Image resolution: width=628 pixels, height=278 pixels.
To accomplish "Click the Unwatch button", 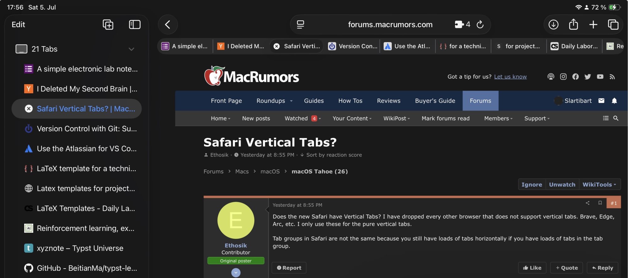I will tap(562, 185).
